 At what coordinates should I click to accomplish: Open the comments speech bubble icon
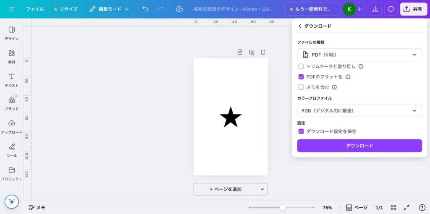coord(391,9)
